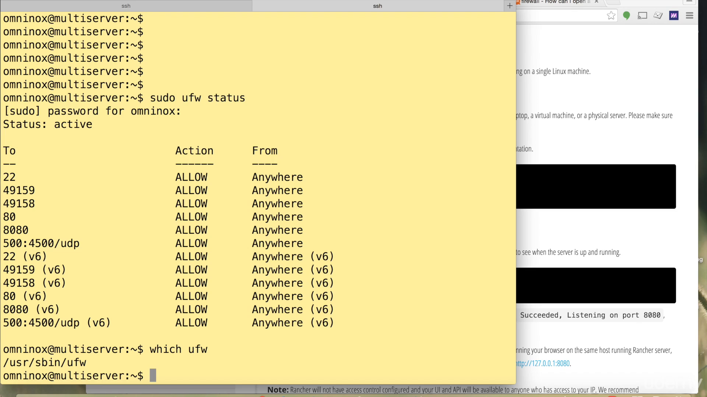Screen dimensions: 707x397
Task: Switch to the first ssh terminal tab
Action: pos(126,6)
